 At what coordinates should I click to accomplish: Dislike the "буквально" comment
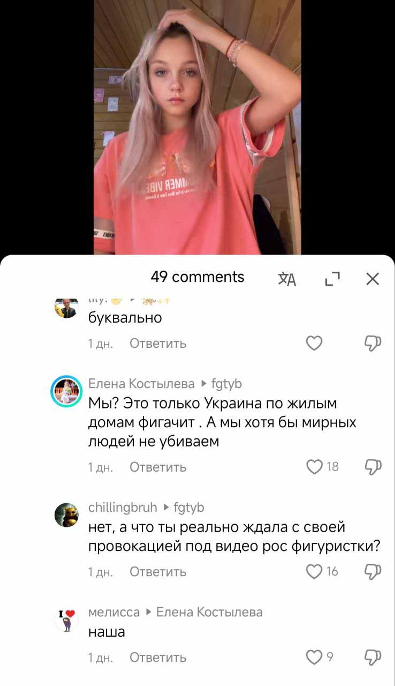(x=373, y=344)
